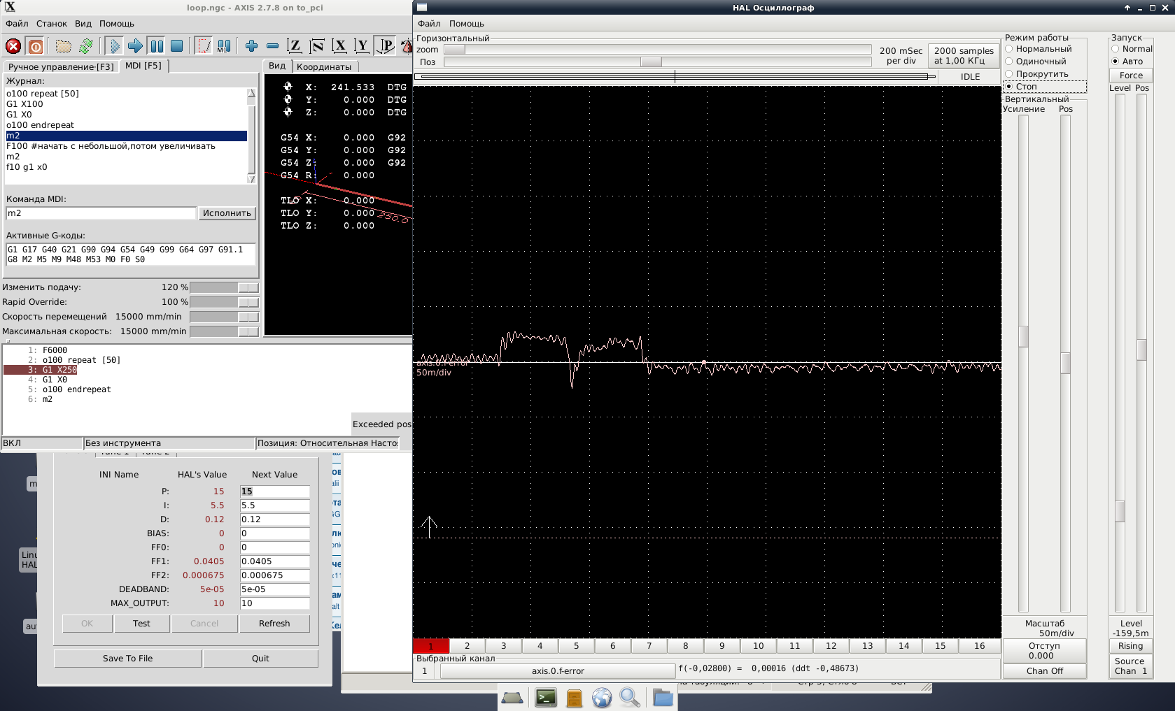1175x711 pixels.
Task: Select the perspective view P icon
Action: pyautogui.click(x=386, y=46)
